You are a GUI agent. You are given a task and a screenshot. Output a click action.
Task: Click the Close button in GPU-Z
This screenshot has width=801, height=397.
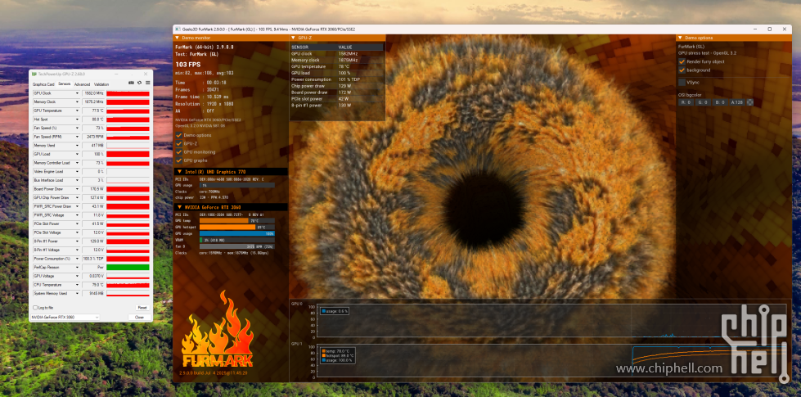[x=139, y=318]
